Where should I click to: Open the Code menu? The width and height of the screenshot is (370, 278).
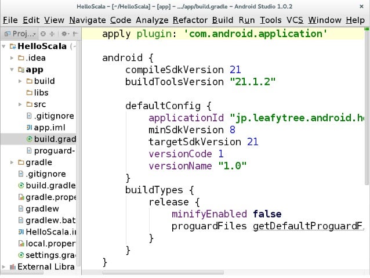(x=121, y=20)
